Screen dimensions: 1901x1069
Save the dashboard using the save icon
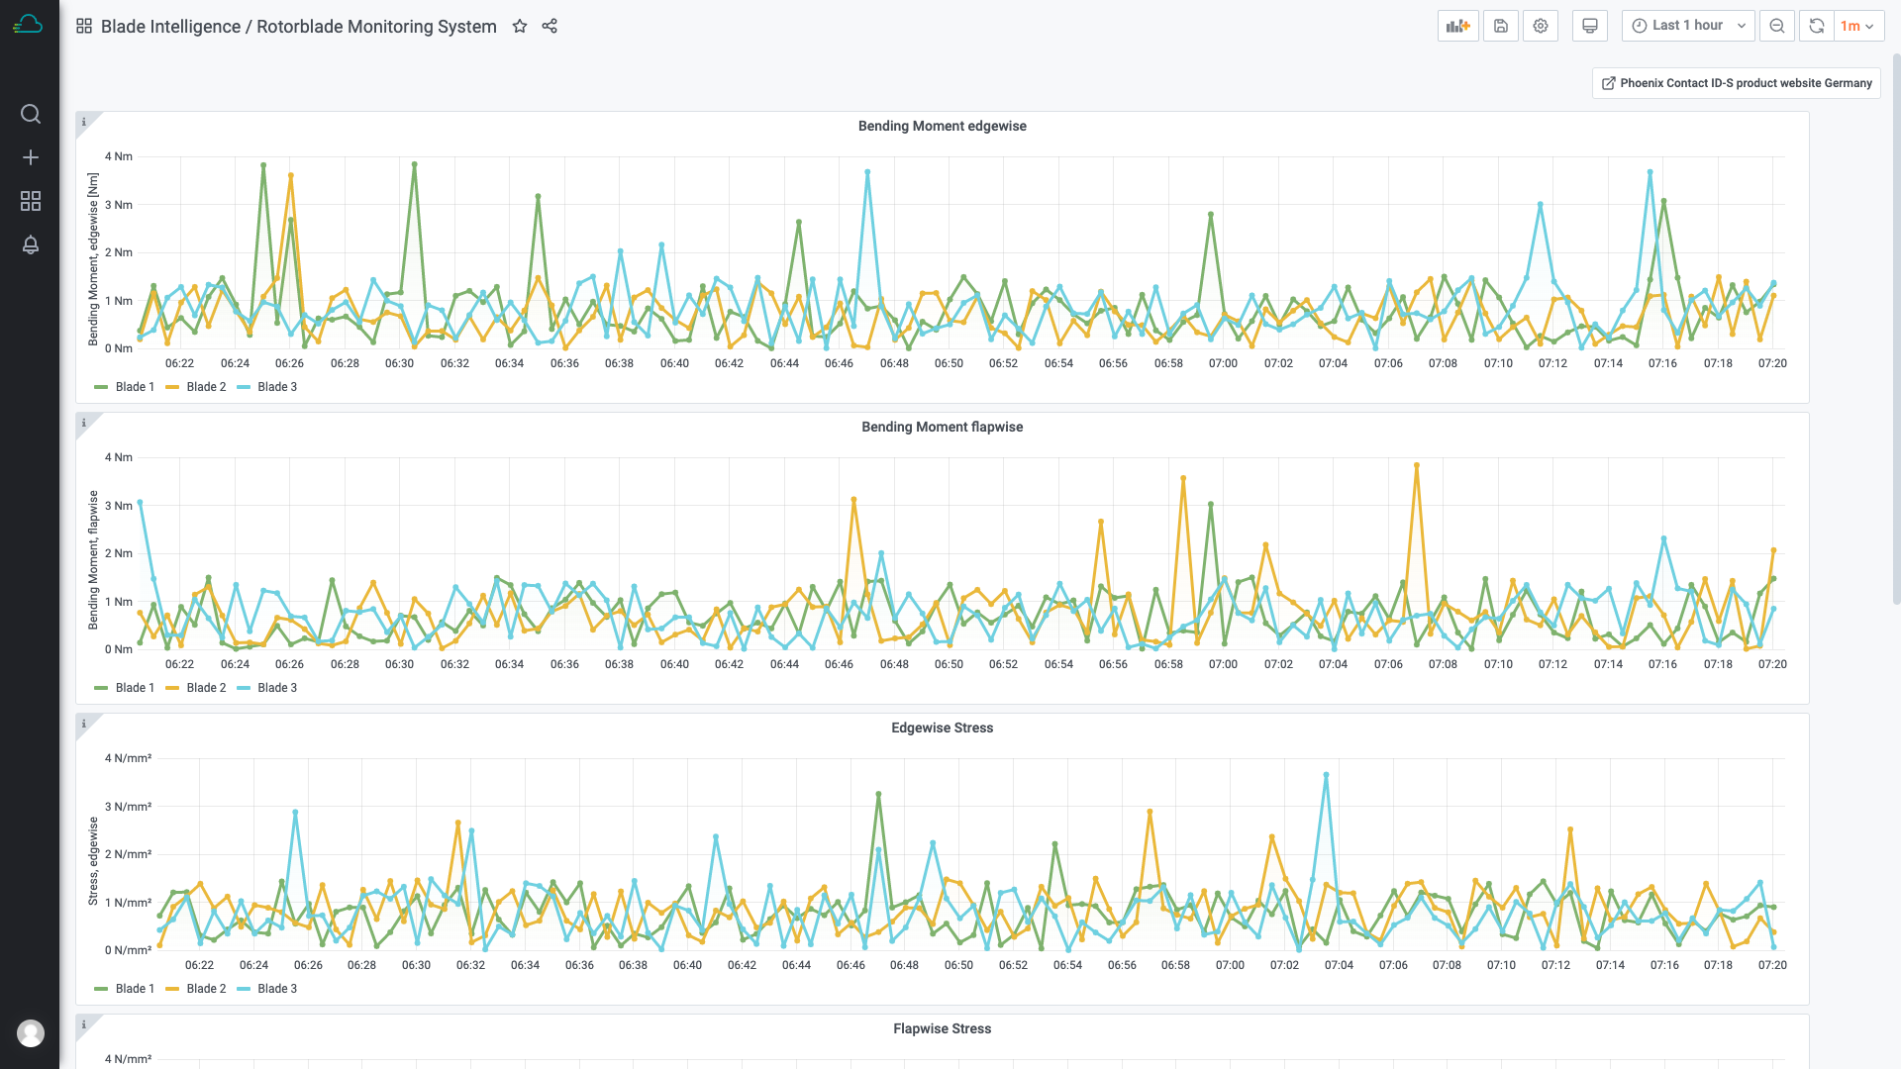pos(1500,26)
